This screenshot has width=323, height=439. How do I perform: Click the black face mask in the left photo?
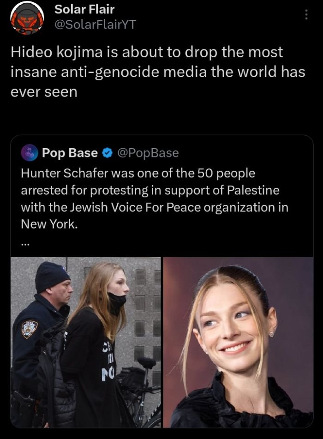(117, 303)
